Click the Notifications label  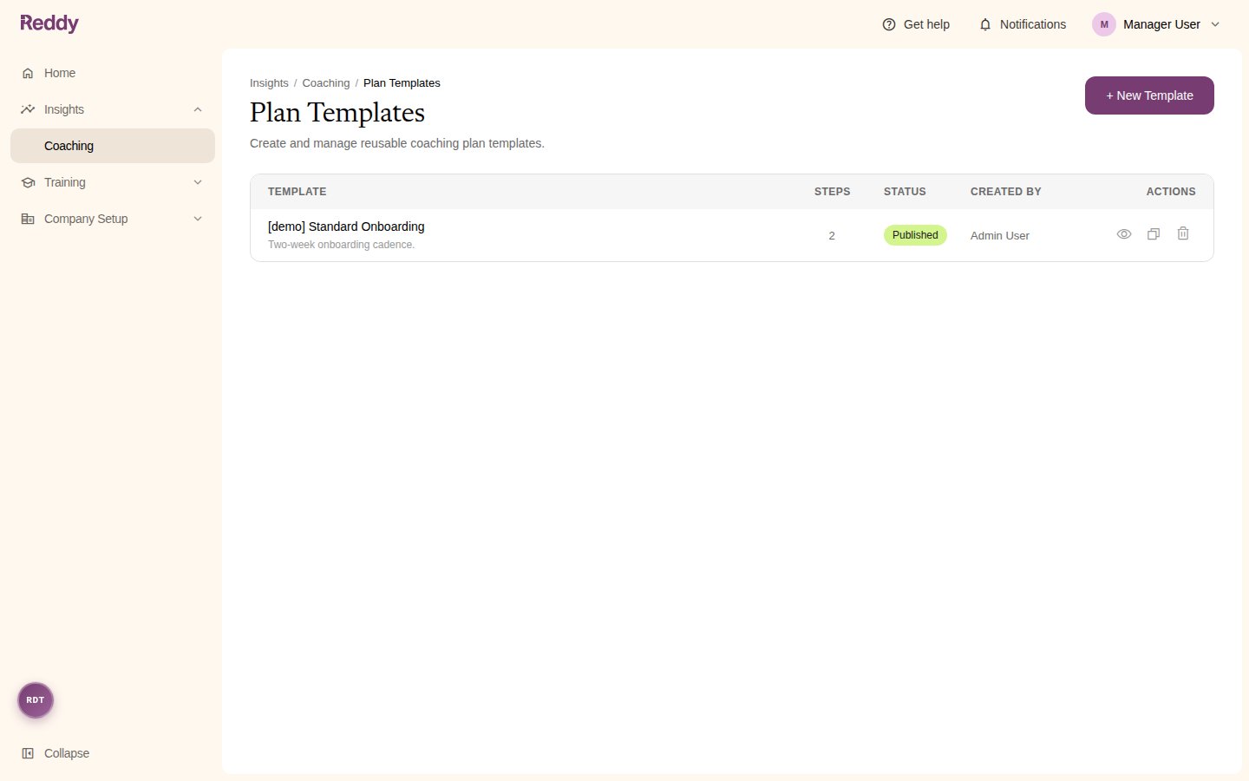pos(1033,24)
